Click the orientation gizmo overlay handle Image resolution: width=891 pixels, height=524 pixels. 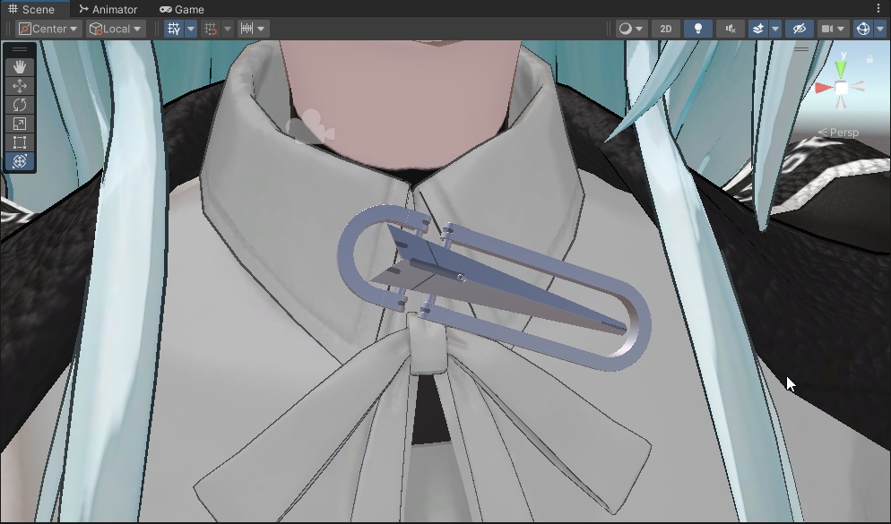(801, 49)
